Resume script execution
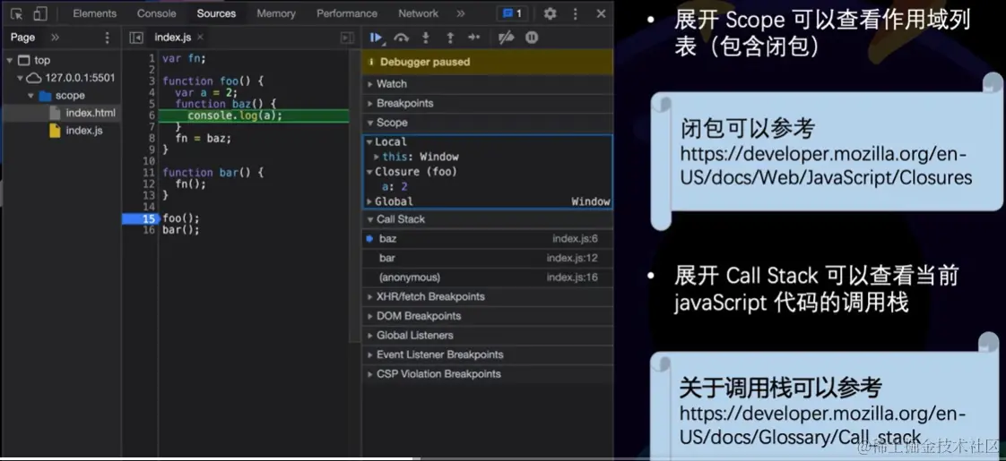The width and height of the screenshot is (1006, 461). 377,38
